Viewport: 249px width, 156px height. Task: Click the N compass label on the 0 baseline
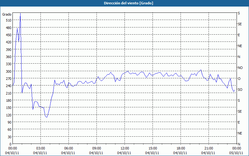pos(239,144)
